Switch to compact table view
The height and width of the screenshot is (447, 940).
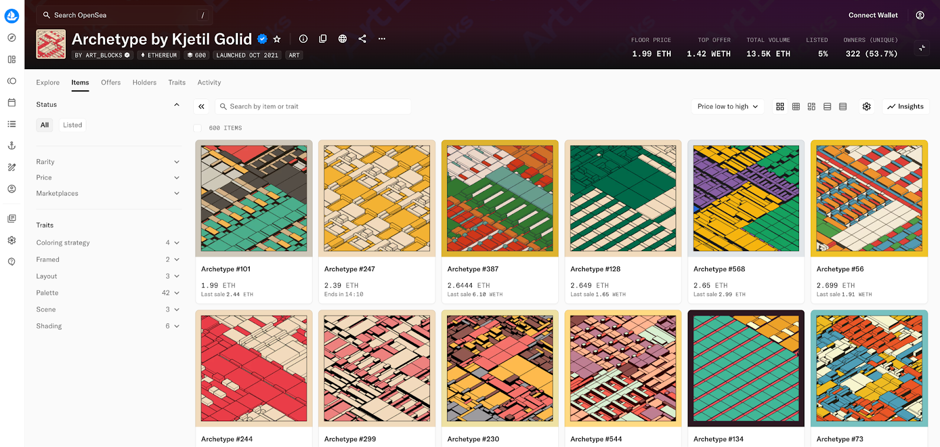pos(843,107)
